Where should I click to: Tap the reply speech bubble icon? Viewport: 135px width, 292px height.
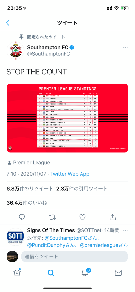tap(22, 217)
